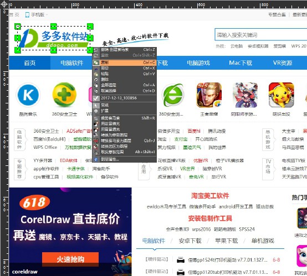
Task: Click the printer icon beside 佳博gp3120tub
Action: (181, 272)
